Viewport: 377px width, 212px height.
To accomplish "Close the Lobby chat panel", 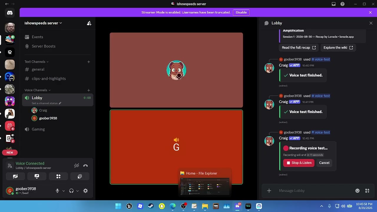I will point(371,23).
